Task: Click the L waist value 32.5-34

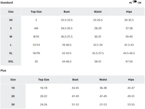Action: (98, 45)
